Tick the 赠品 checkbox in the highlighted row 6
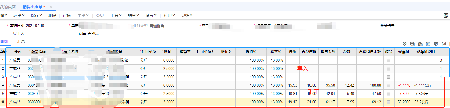 click(x=389, y=102)
